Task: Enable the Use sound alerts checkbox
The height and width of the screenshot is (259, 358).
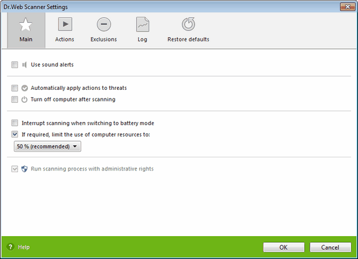Action: coord(15,65)
